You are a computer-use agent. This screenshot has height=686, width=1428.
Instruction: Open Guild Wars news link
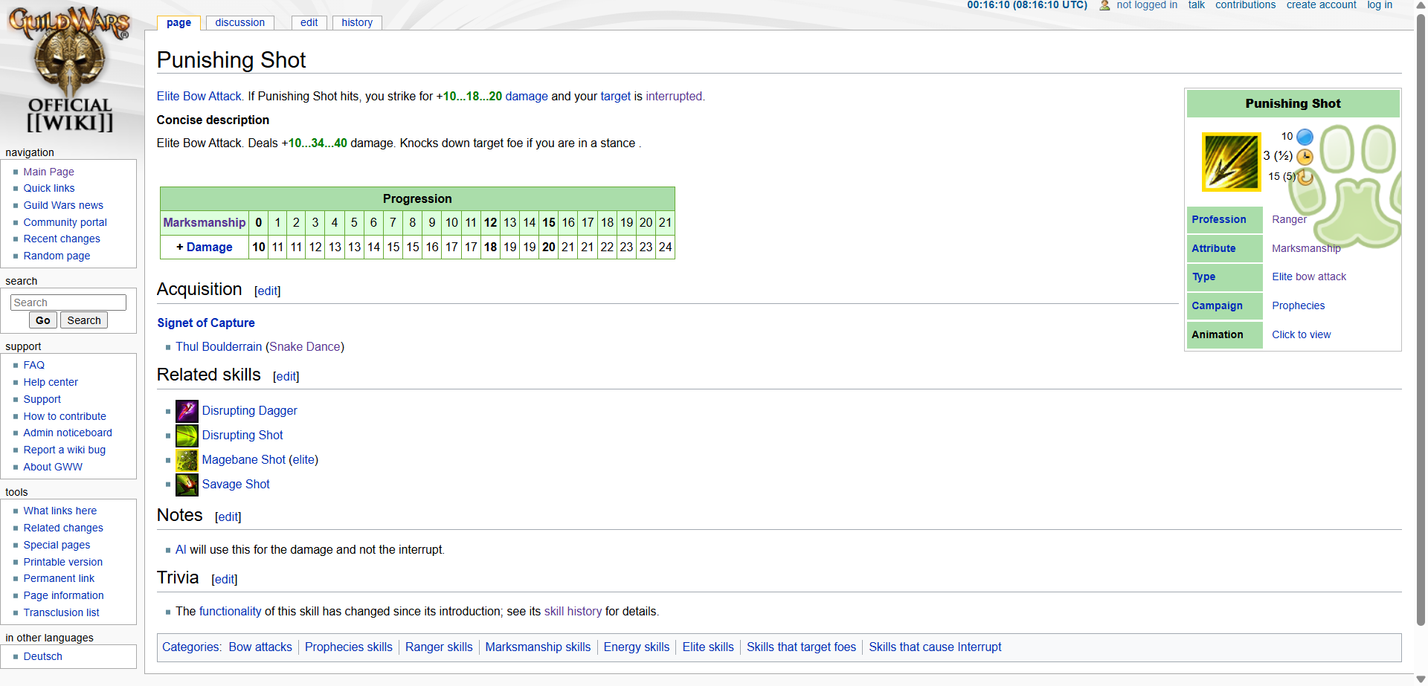click(x=63, y=205)
